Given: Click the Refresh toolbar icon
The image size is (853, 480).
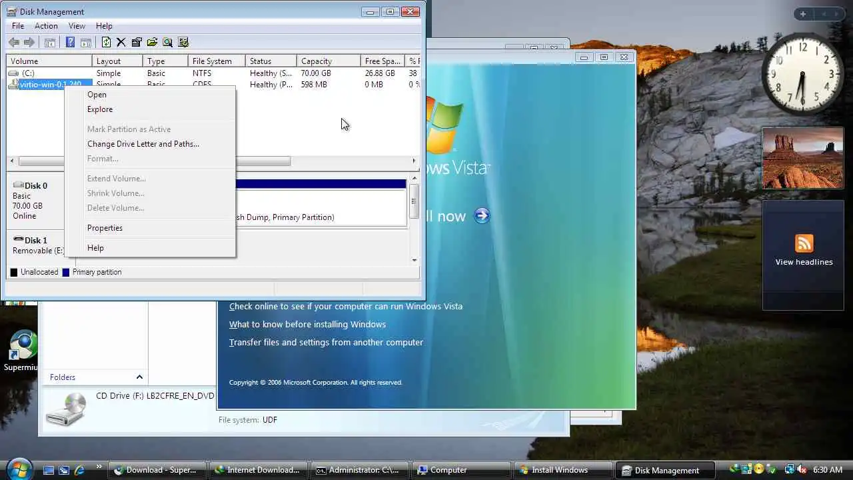Looking at the screenshot, I should tap(106, 42).
